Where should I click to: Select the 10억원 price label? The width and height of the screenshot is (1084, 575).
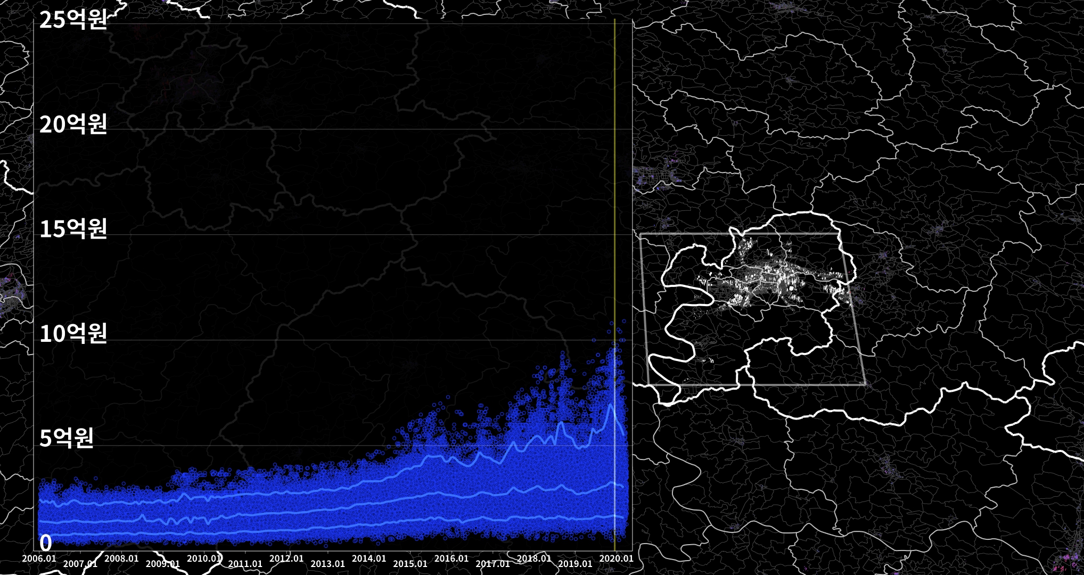(x=73, y=334)
